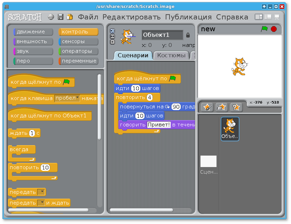The image size is (291, 224).
Task: Click the blocks palette vertical scrollbar
Action: 100,107
